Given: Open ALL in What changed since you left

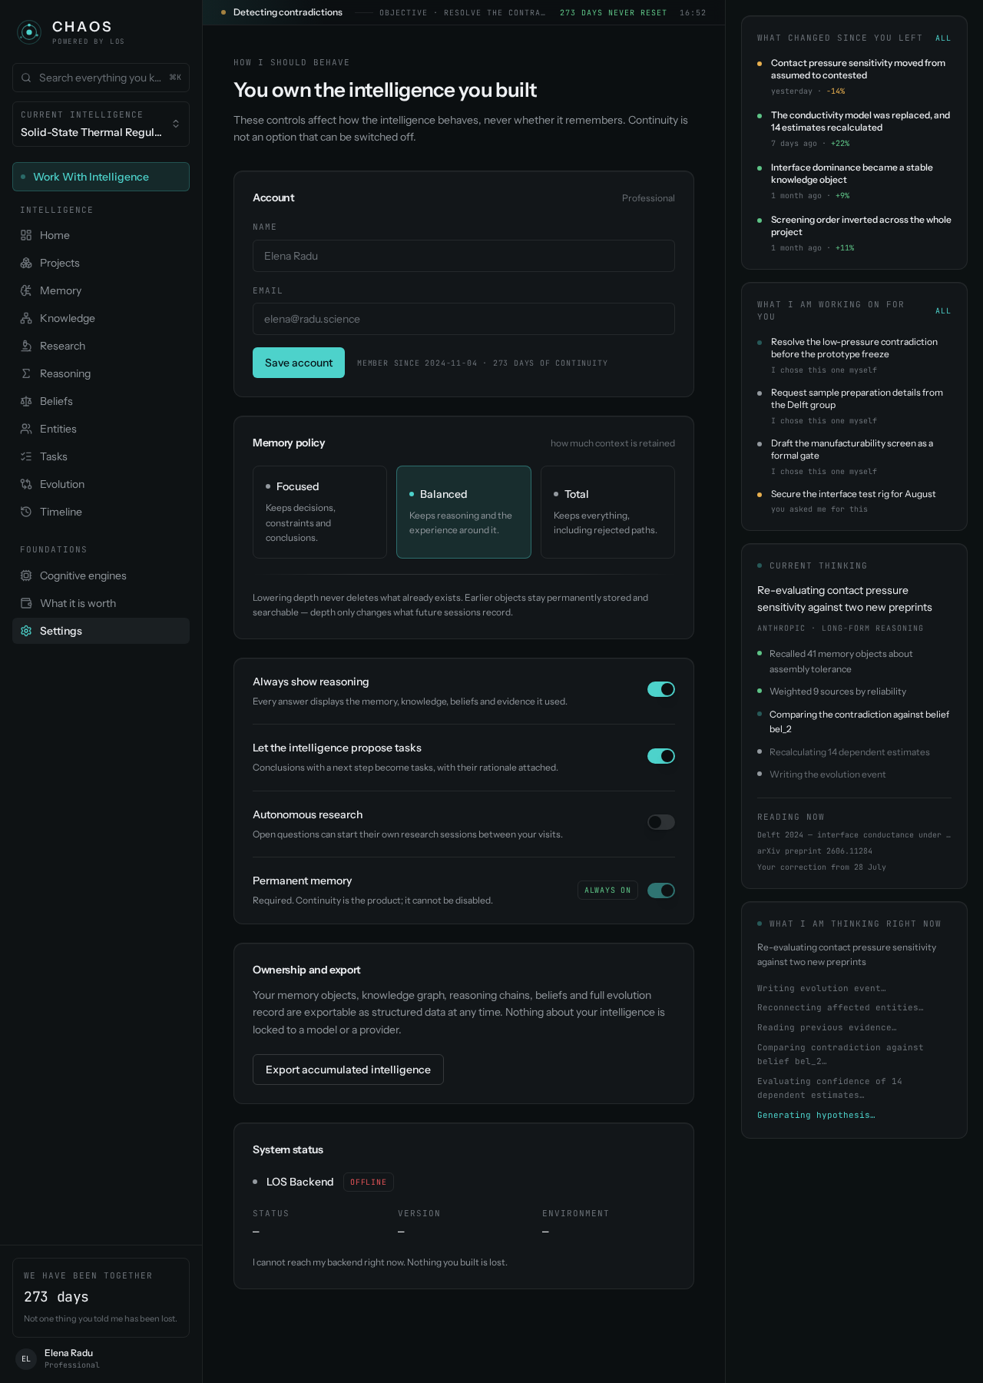Looking at the screenshot, I should [x=943, y=38].
